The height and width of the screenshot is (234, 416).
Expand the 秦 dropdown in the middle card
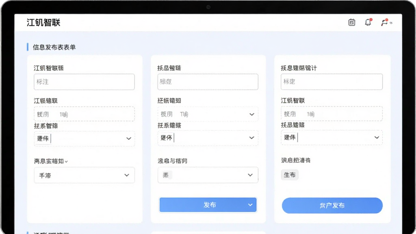click(208, 175)
